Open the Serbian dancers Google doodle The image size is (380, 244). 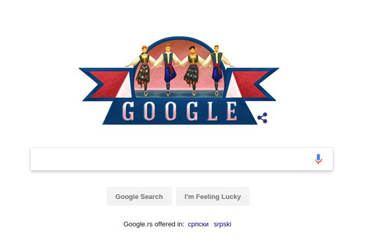[x=179, y=81]
